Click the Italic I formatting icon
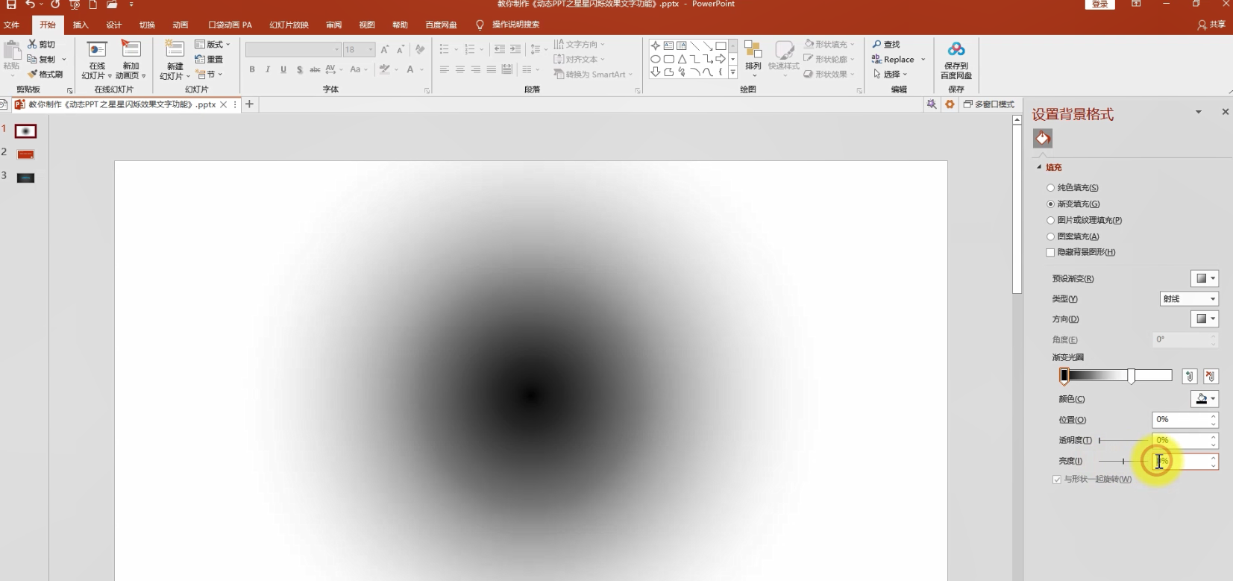 click(x=268, y=69)
